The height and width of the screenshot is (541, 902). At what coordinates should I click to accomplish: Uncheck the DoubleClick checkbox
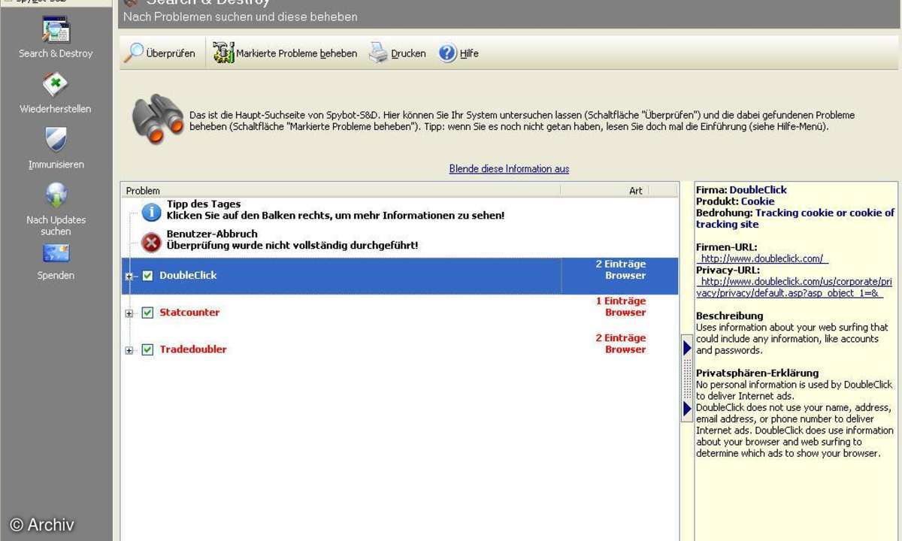[147, 276]
